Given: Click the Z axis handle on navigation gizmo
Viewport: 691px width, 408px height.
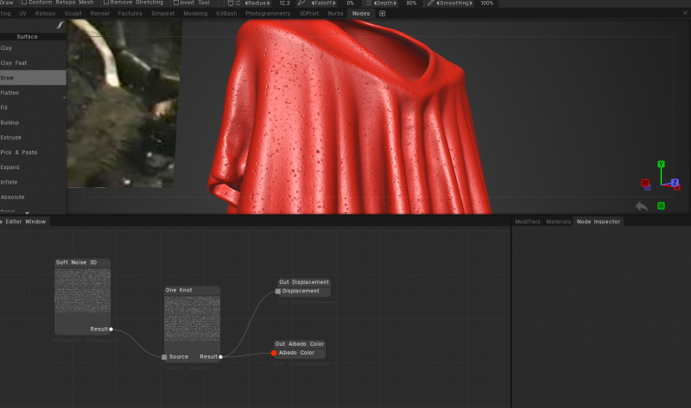Looking at the screenshot, I should point(675,183).
